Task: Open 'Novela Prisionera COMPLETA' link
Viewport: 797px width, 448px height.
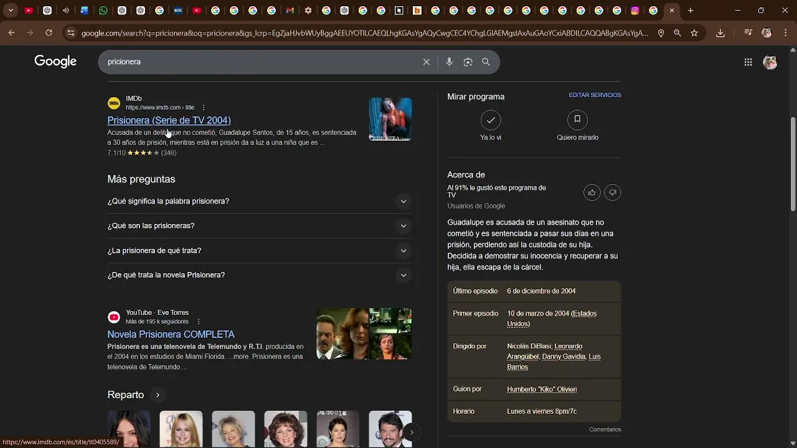Action: click(171, 335)
